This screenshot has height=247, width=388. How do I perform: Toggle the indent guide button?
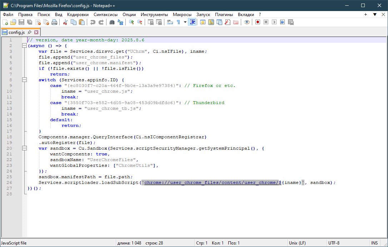pyautogui.click(x=193, y=22)
